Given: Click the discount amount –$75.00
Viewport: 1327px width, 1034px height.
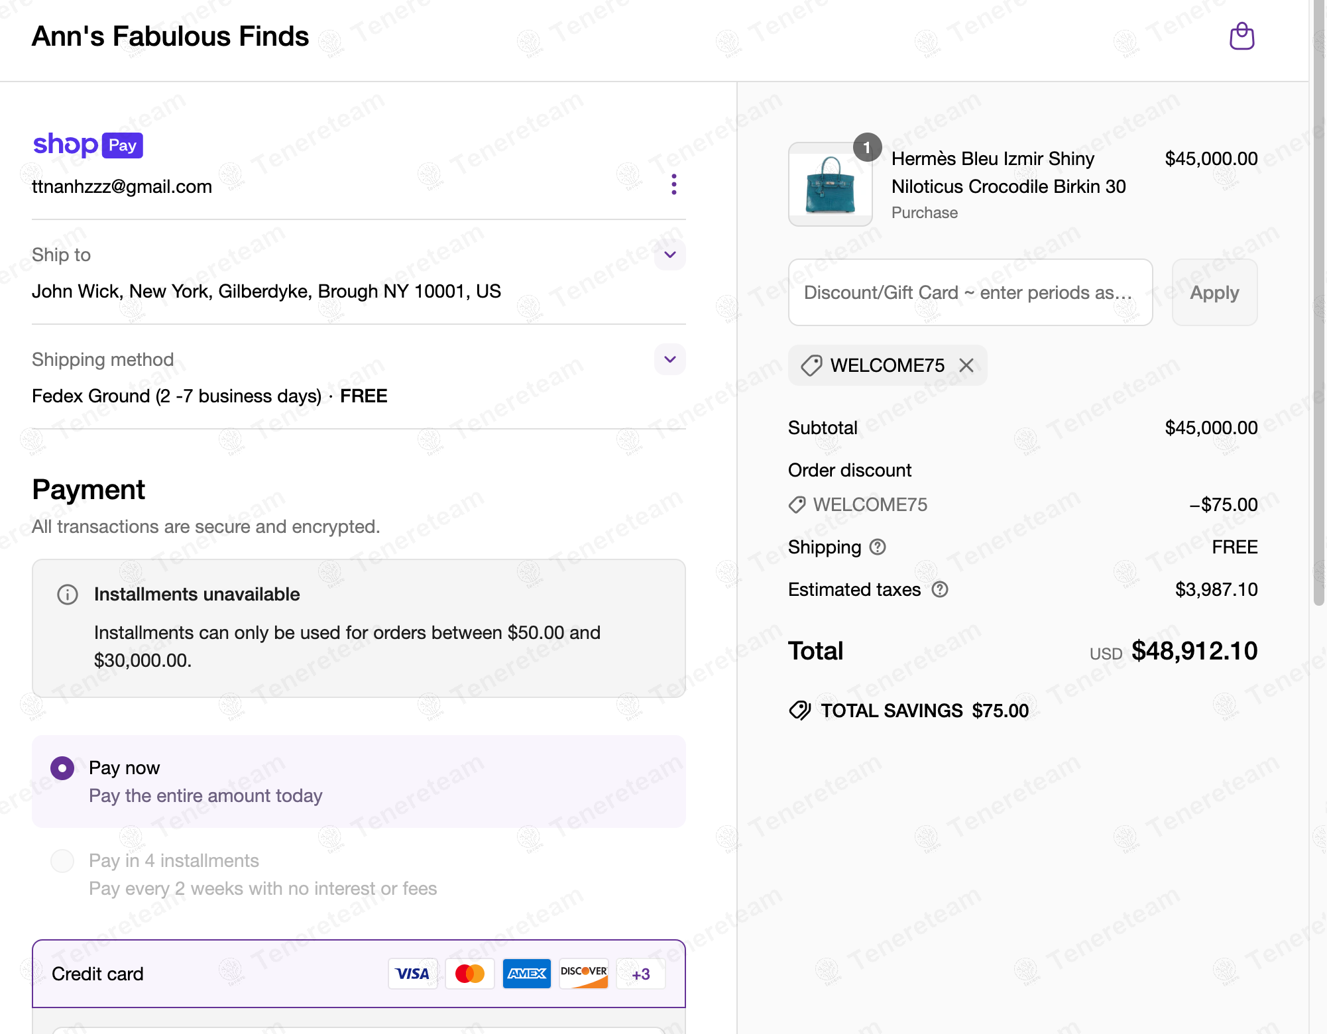Looking at the screenshot, I should (x=1223, y=504).
